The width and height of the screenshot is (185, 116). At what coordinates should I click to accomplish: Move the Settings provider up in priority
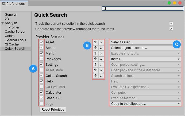tap(95, 65)
